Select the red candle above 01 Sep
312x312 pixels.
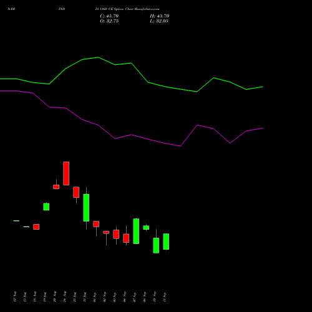tap(96, 224)
